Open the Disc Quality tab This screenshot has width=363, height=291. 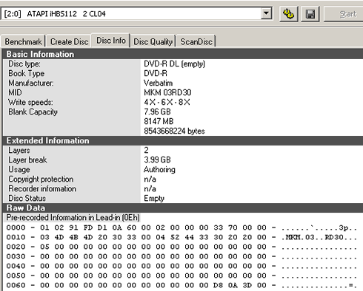[x=153, y=41]
